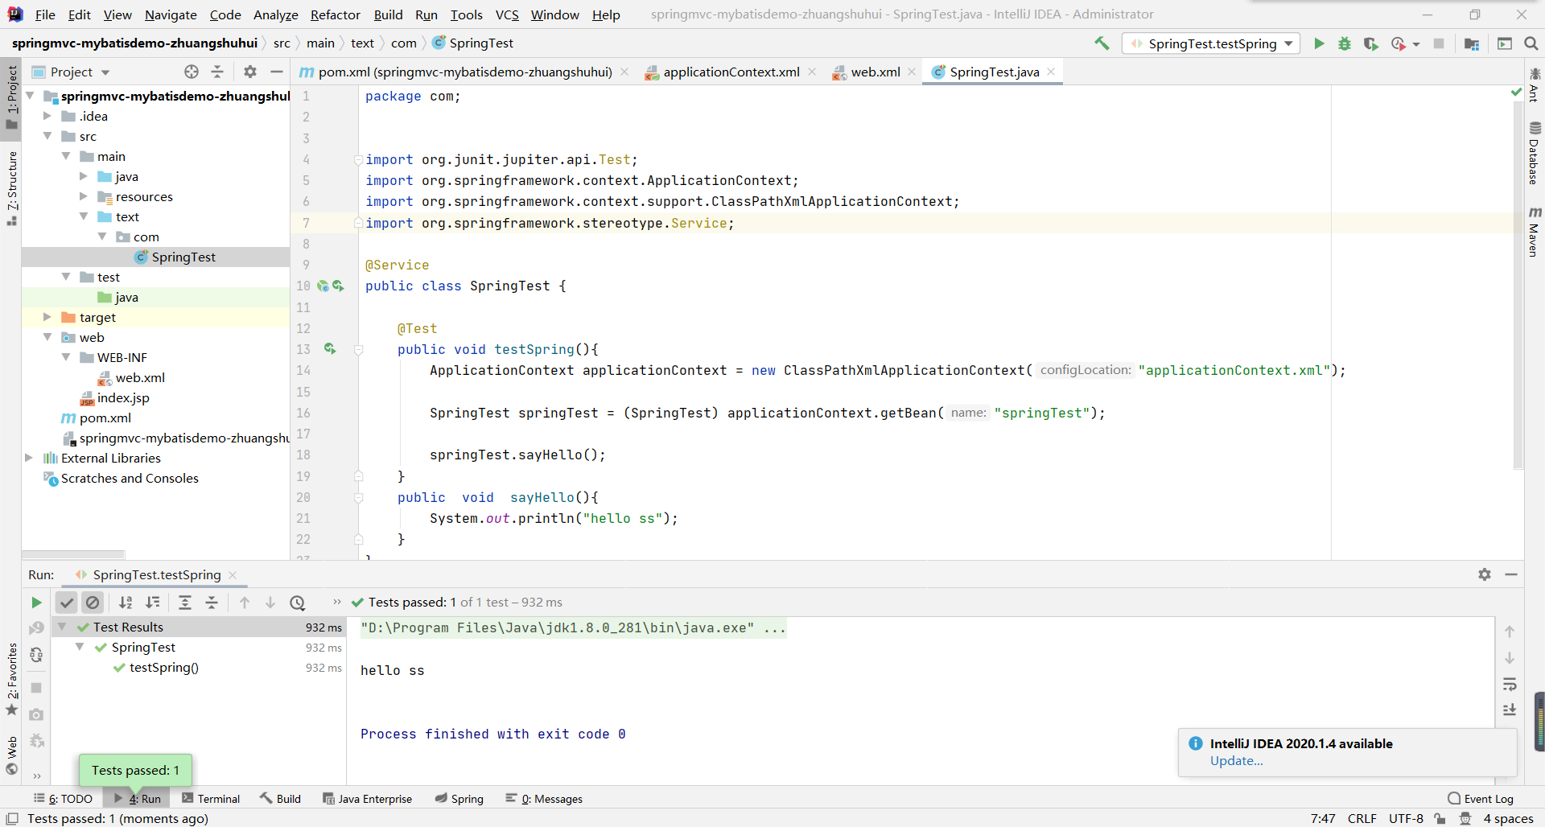Open the Analyze menu

point(275,14)
